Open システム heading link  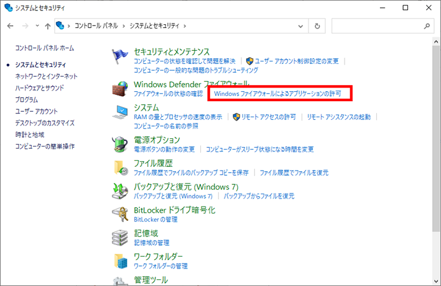click(x=146, y=108)
